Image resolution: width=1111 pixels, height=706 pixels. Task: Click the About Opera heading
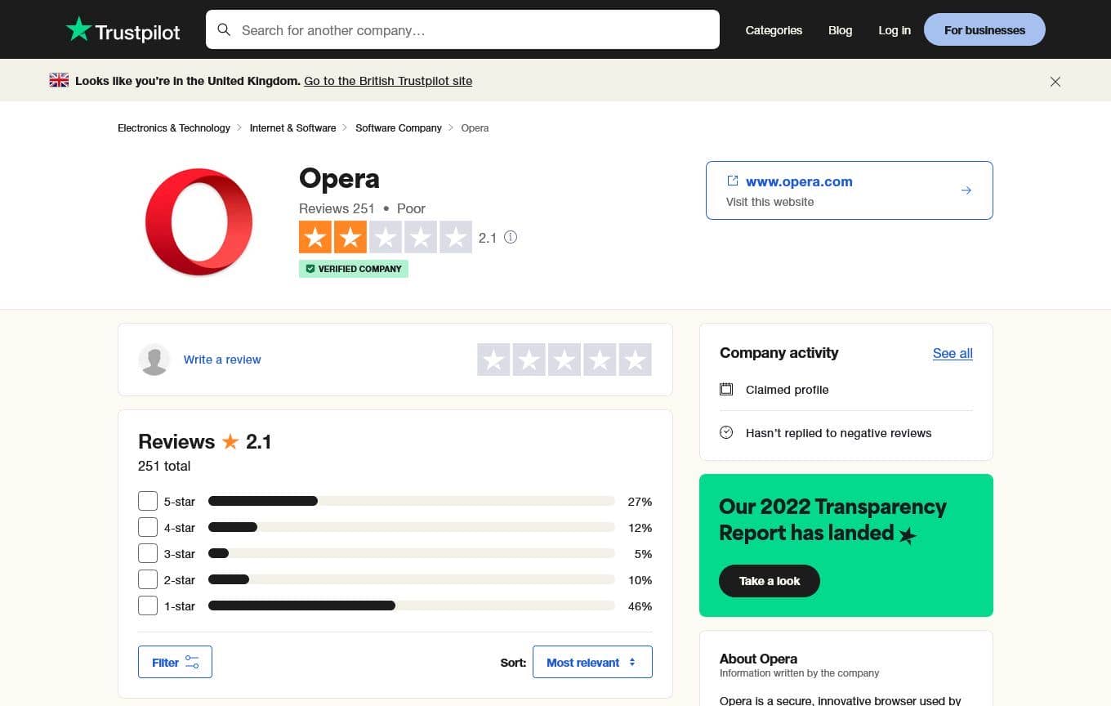click(x=758, y=659)
